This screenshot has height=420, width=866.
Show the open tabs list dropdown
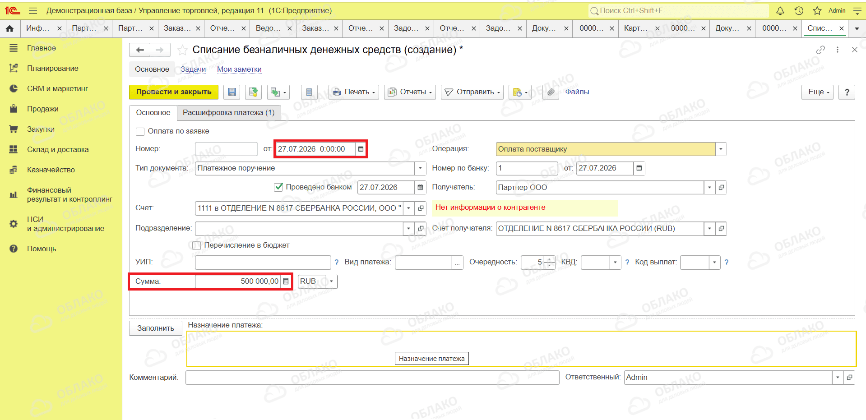tap(857, 28)
